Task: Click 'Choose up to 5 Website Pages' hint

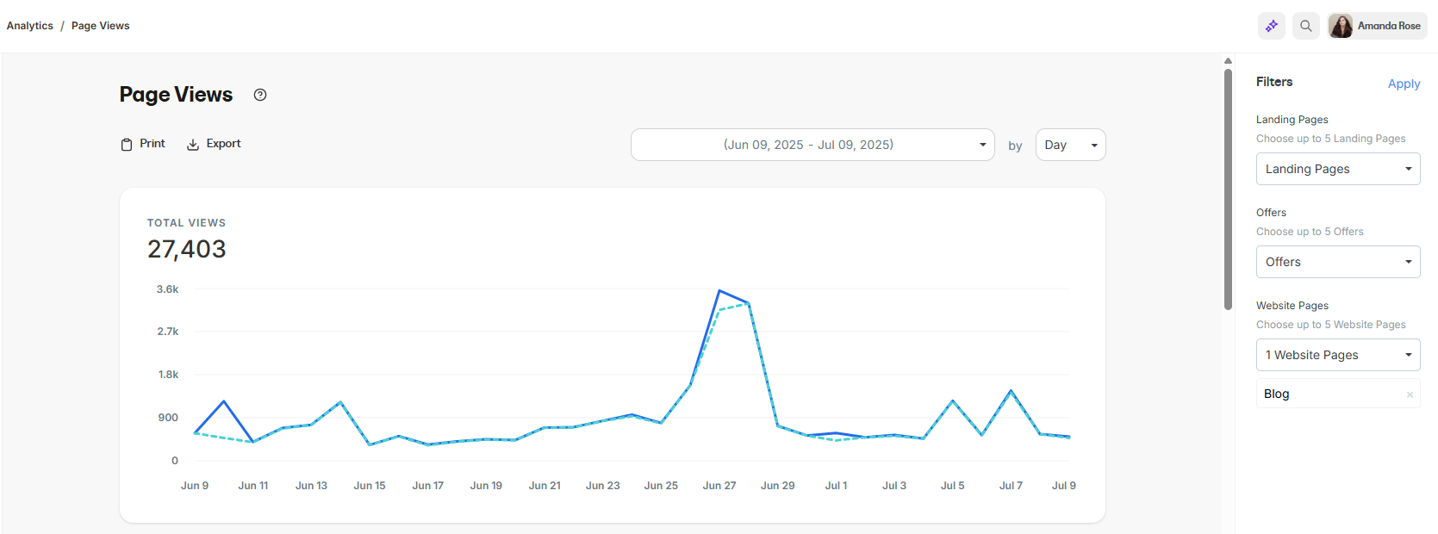Action: 1330,325
